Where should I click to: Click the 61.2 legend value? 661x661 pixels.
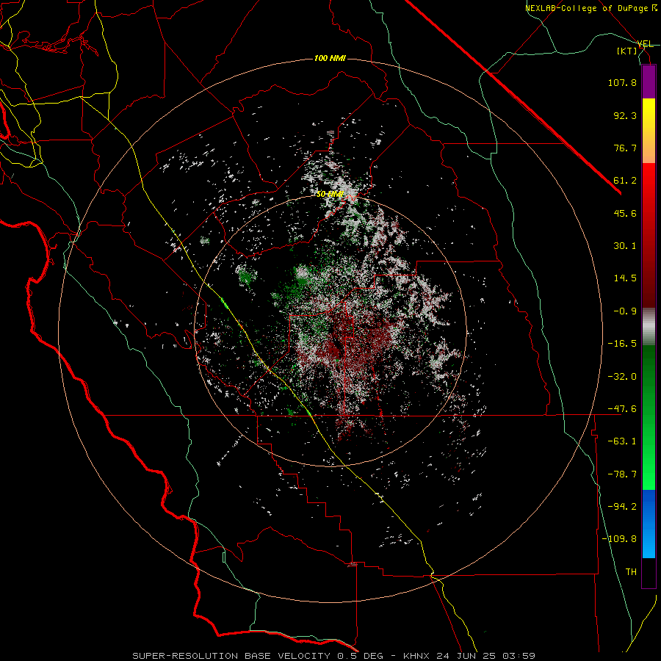coord(625,181)
